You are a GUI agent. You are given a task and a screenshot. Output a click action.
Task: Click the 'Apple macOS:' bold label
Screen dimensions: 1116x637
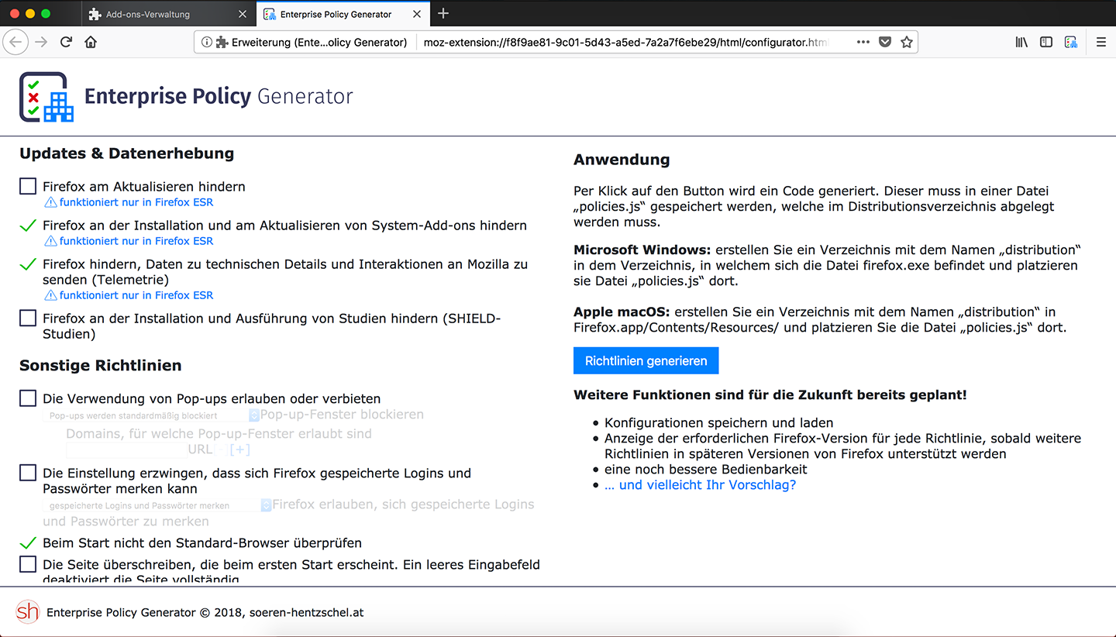(x=622, y=312)
